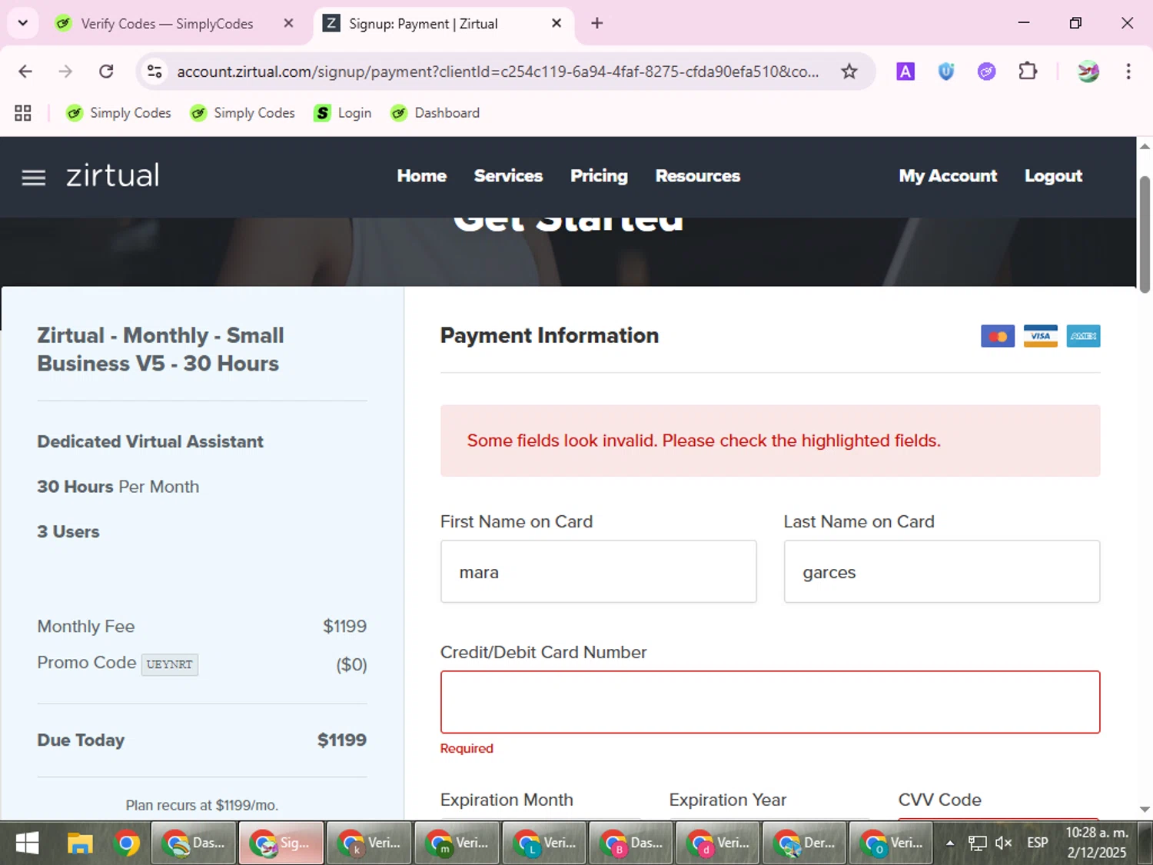Open the Home nav item
Screen dimensions: 1153x865
(x=421, y=176)
